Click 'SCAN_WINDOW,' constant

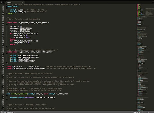coord(25,30)
